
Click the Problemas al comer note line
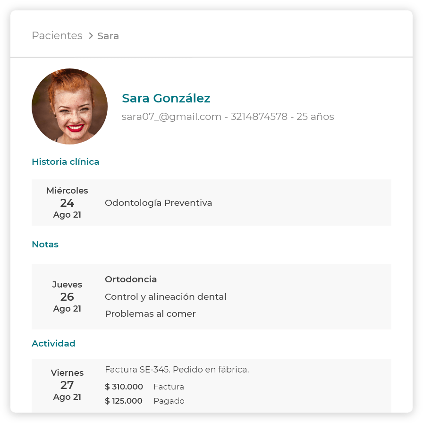point(150,314)
